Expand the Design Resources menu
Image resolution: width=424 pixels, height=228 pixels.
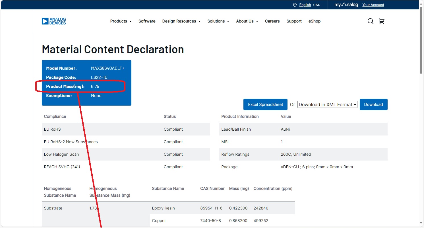(x=181, y=21)
